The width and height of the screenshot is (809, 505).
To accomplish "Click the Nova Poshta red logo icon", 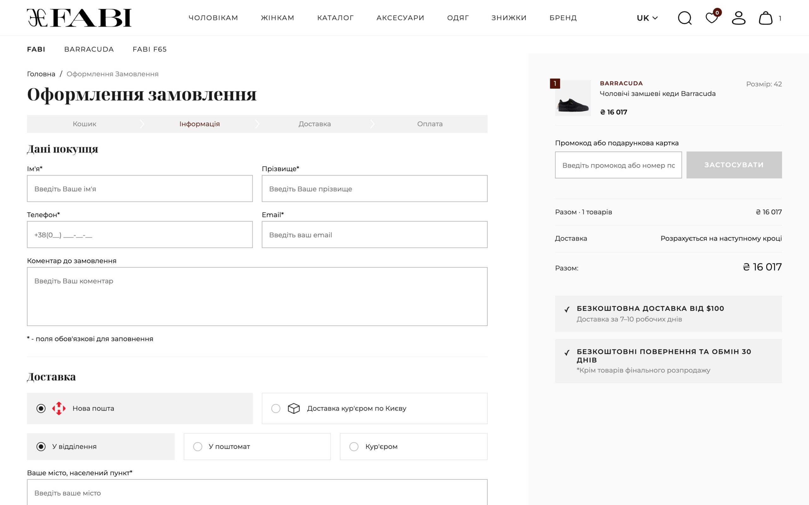I will click(59, 408).
